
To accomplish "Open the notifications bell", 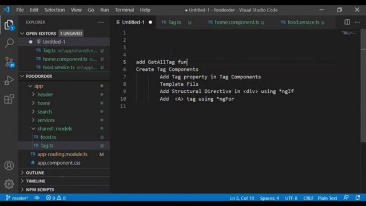I will tap(357, 198).
